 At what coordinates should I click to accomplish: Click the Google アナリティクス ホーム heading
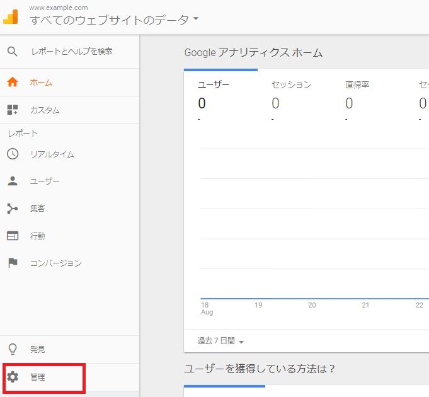click(x=253, y=52)
